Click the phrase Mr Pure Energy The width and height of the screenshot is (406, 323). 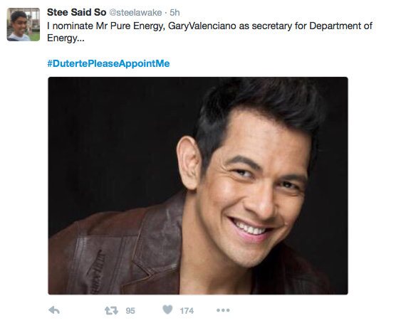pos(130,26)
